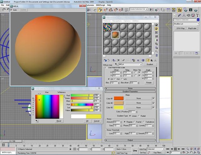Pick the eyedropper next to MELA name
The image size is (201, 155).
tap(117, 65)
